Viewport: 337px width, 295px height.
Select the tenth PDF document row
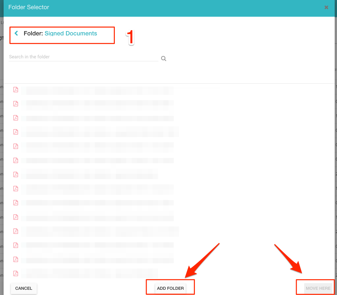(98, 217)
